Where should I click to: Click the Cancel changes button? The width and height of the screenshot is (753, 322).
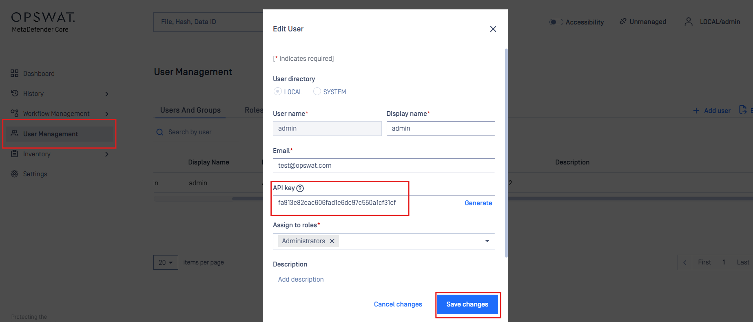tap(398, 304)
